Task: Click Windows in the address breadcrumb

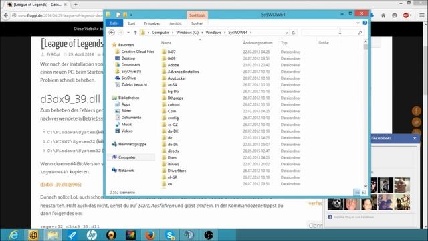Action: coord(213,33)
